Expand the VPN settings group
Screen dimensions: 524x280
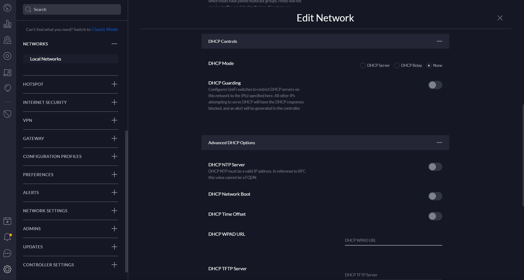coord(114,120)
